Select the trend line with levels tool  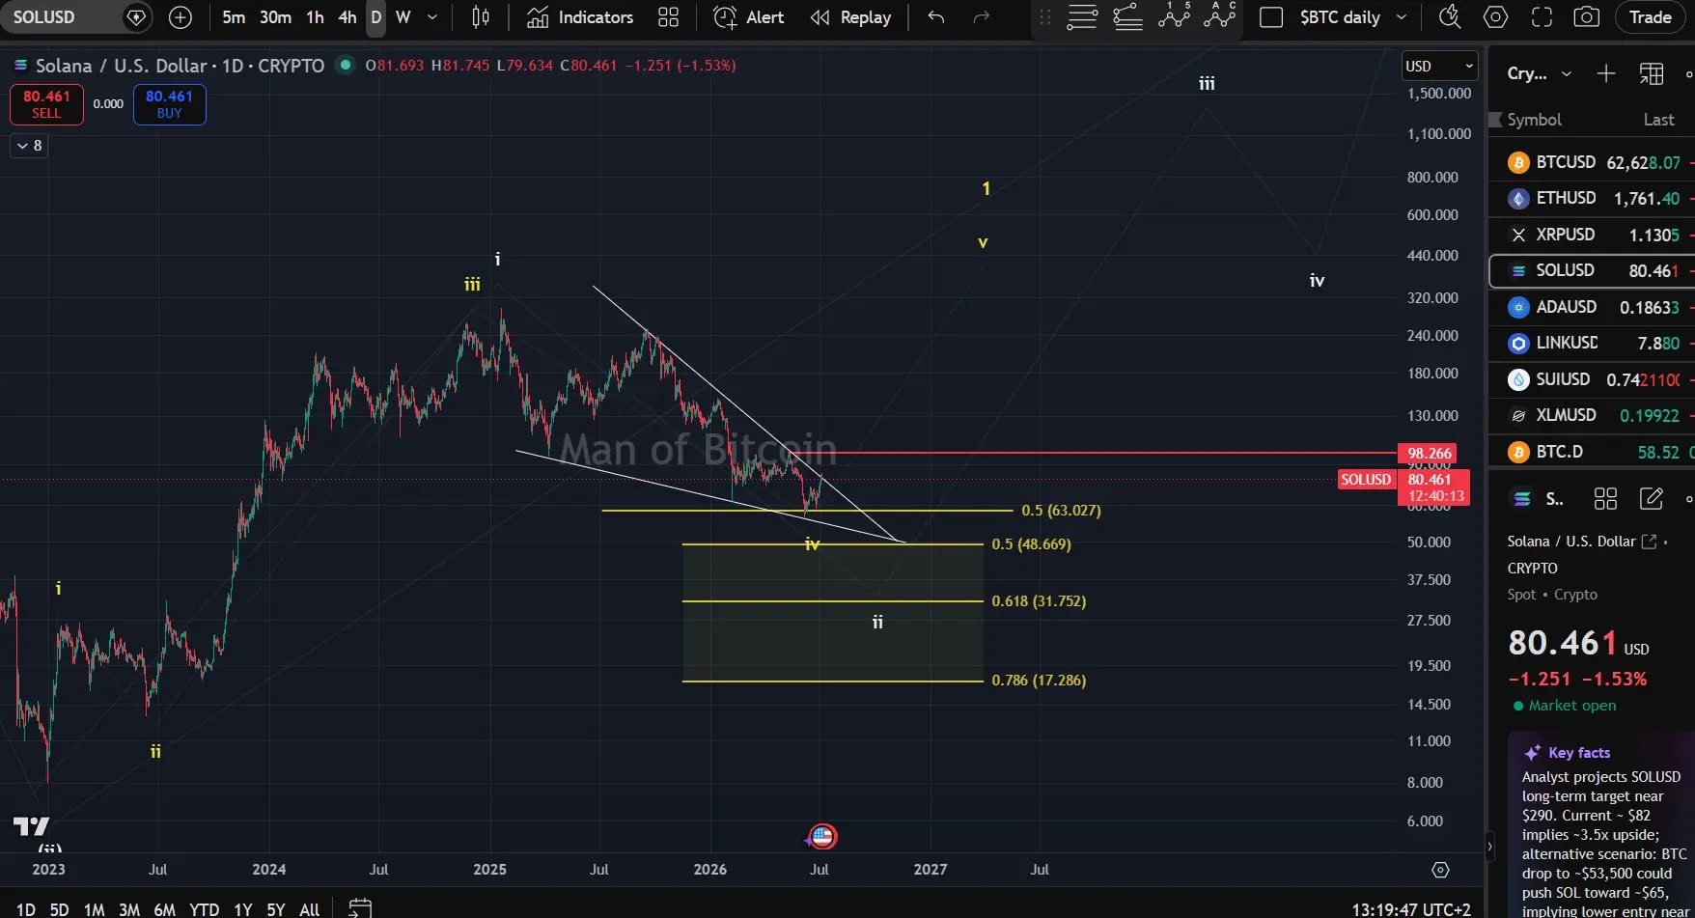tap(1127, 17)
